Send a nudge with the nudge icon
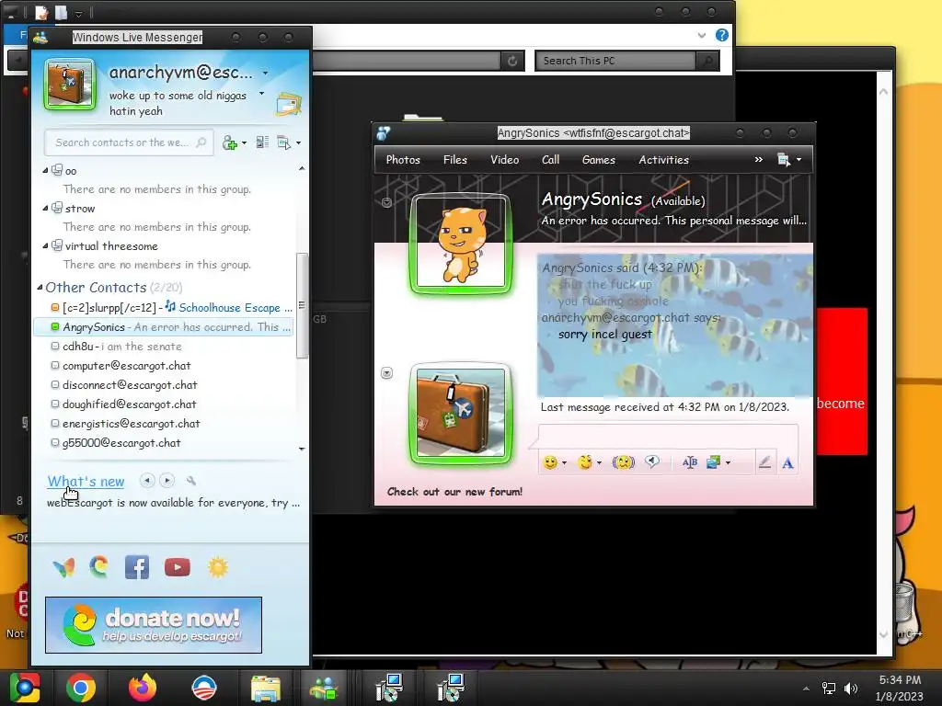This screenshot has width=942, height=706. [x=623, y=462]
